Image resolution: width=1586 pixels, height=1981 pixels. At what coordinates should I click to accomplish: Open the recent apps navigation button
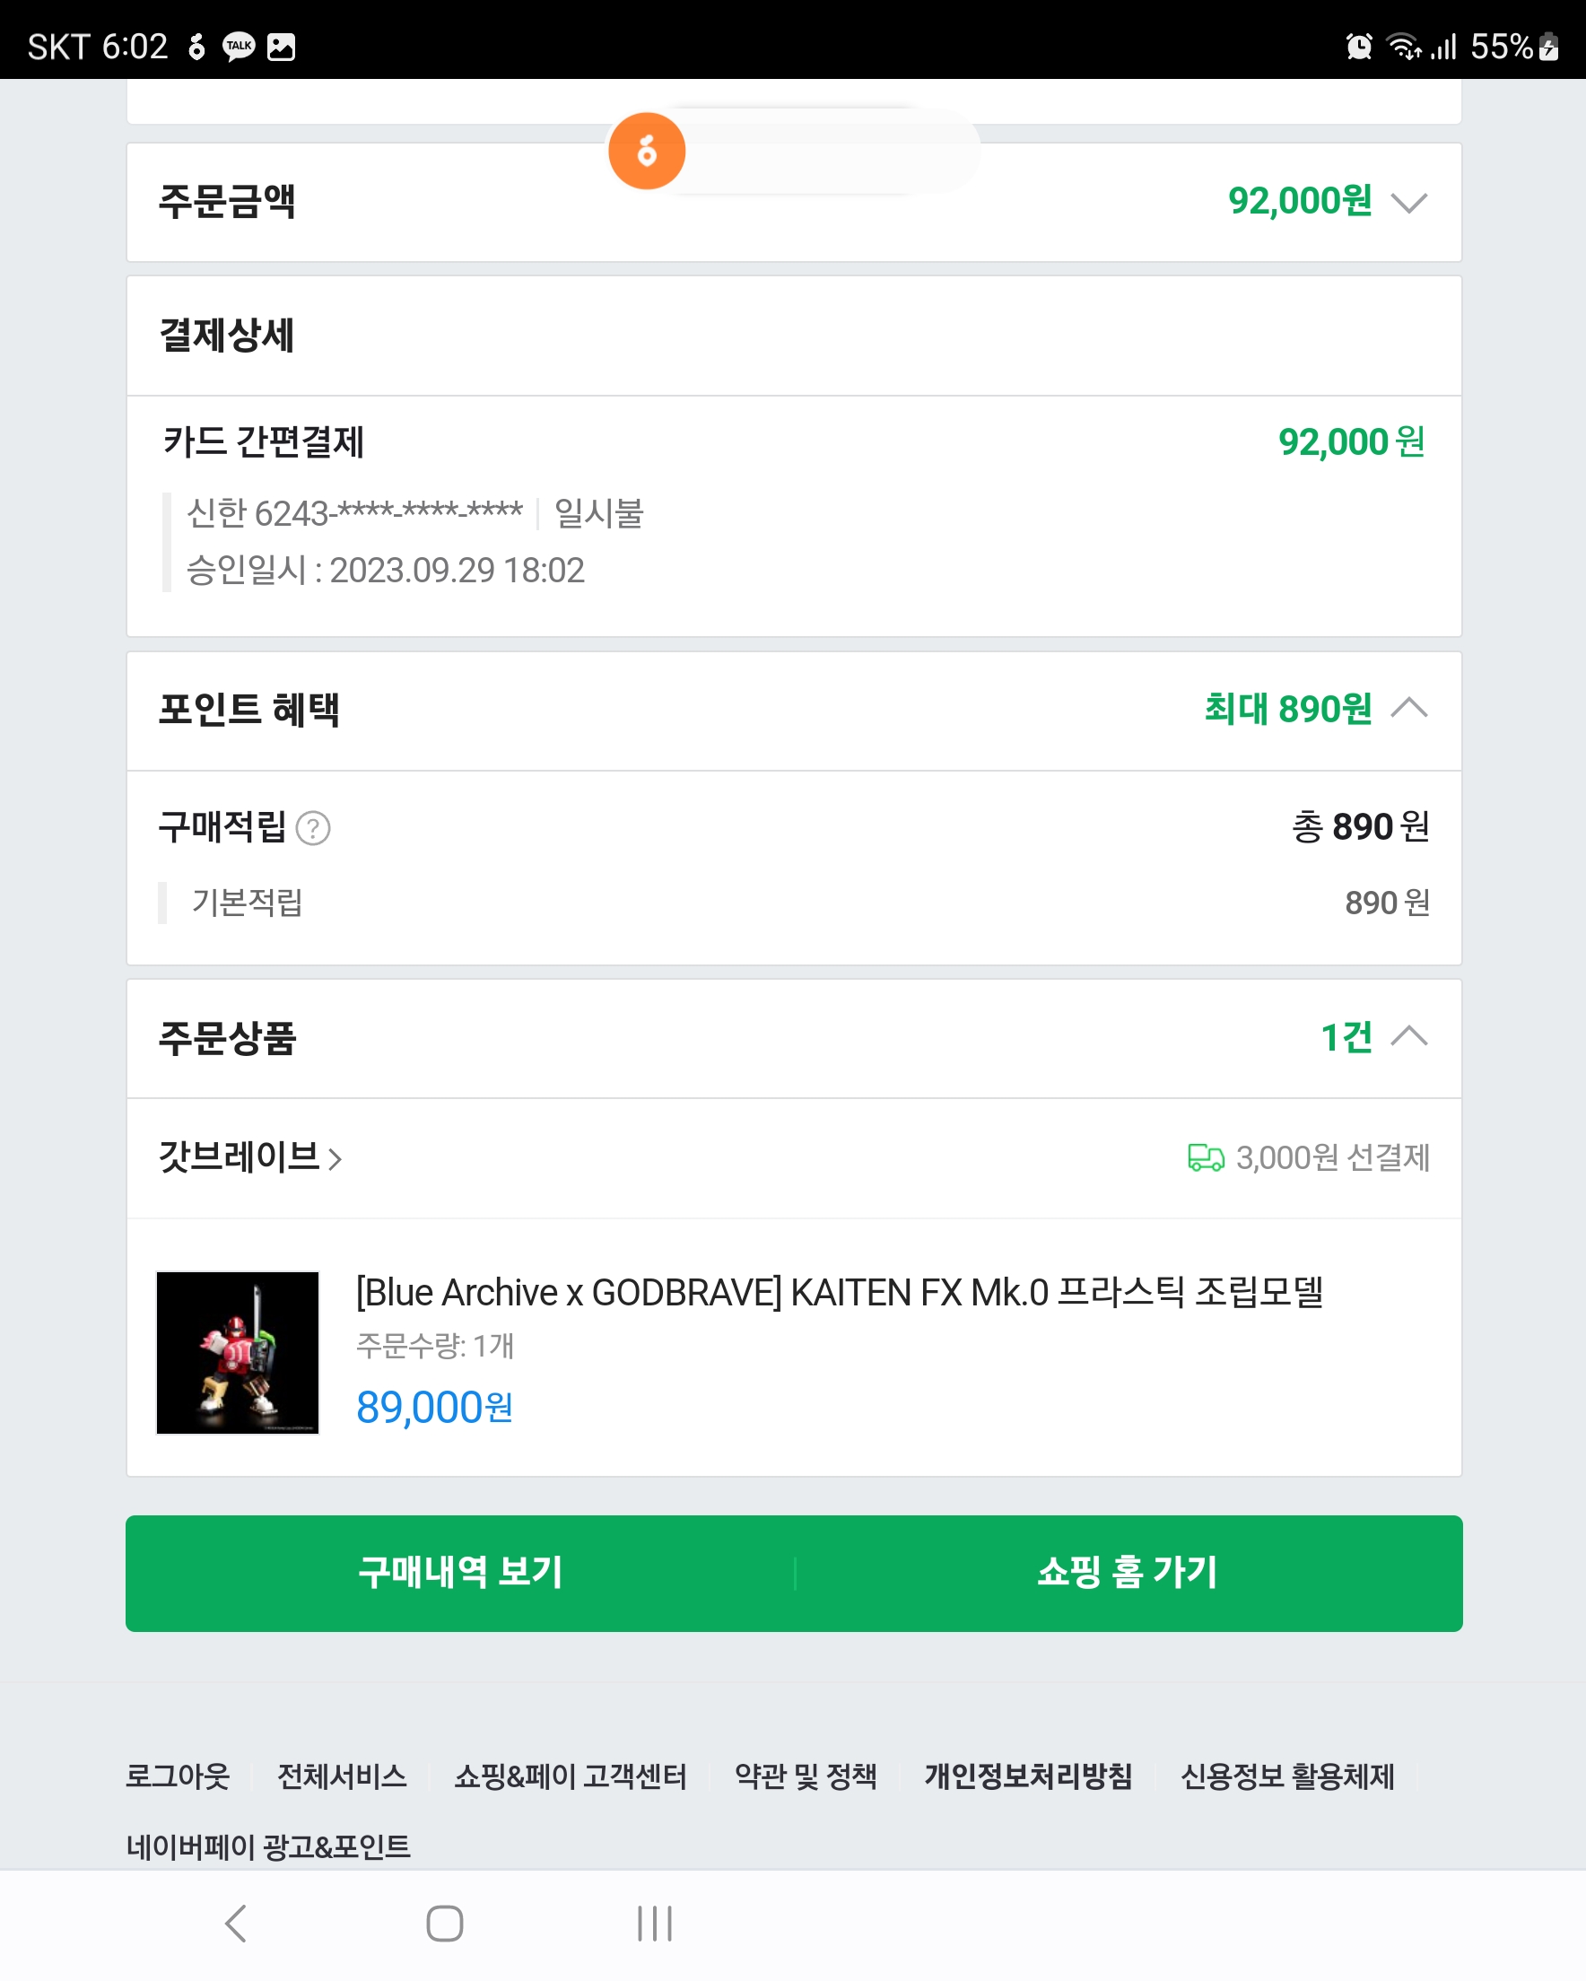pos(654,1923)
